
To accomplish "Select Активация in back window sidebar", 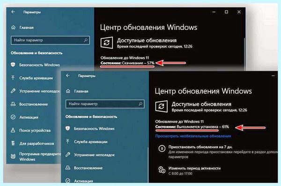I will point(29,117).
